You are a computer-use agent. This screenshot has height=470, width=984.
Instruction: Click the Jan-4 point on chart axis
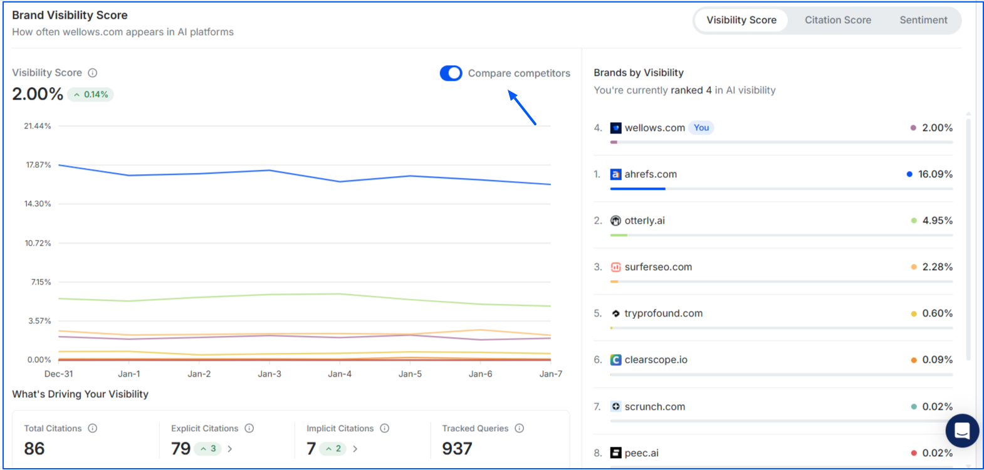(340, 374)
